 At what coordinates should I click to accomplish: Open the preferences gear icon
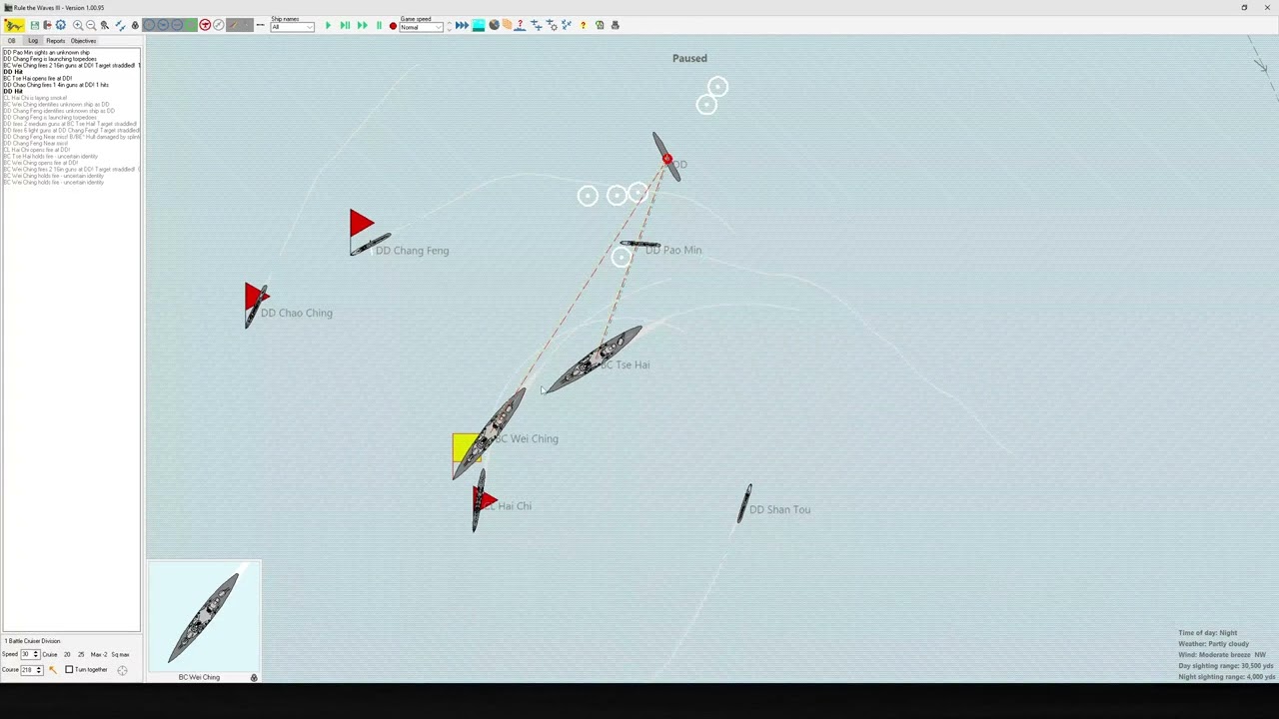click(x=60, y=25)
